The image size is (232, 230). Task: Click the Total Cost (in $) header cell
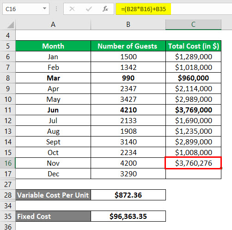(x=193, y=46)
